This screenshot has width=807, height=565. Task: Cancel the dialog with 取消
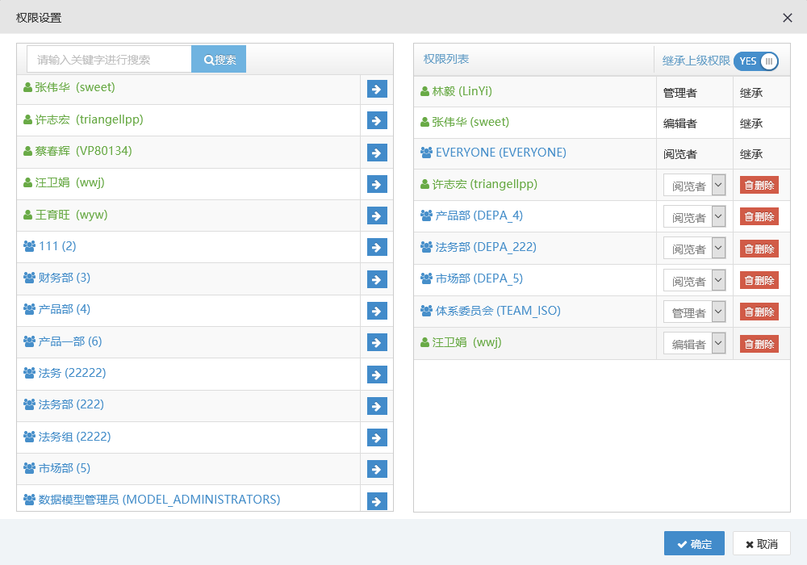click(761, 544)
